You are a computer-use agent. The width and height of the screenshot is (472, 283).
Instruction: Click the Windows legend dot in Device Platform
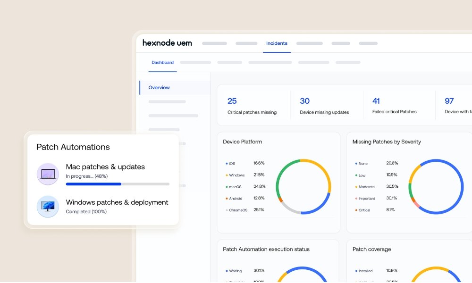[227, 175]
